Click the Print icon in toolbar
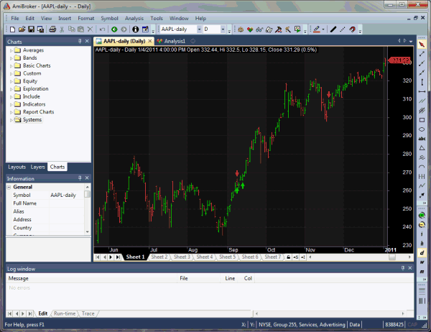The height and width of the screenshot is (332, 431). pos(52,29)
